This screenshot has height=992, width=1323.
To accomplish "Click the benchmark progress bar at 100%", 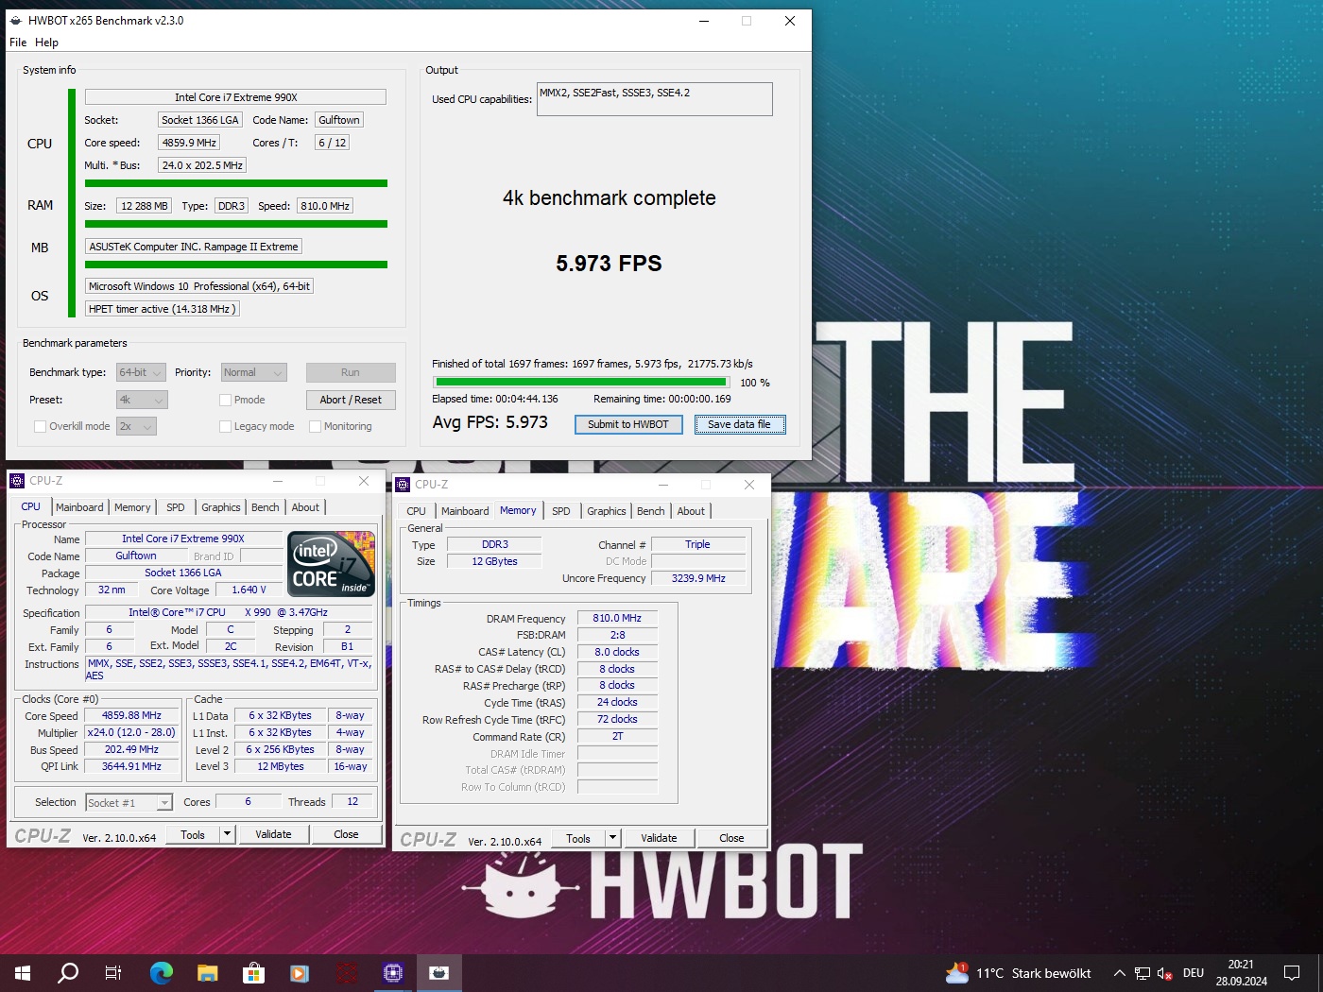I will pos(581,383).
